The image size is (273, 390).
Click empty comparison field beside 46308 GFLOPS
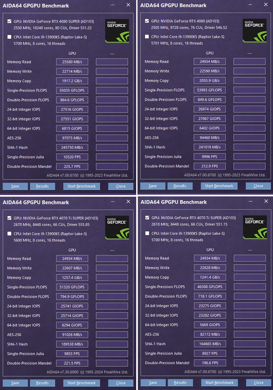pyautogui.click(x=250, y=287)
